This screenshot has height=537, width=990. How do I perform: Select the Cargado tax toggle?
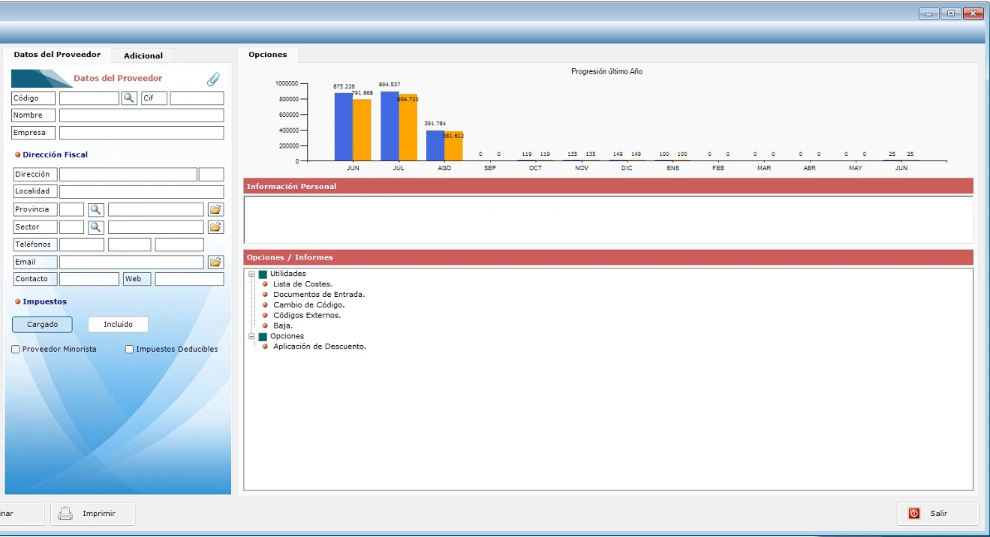42,325
